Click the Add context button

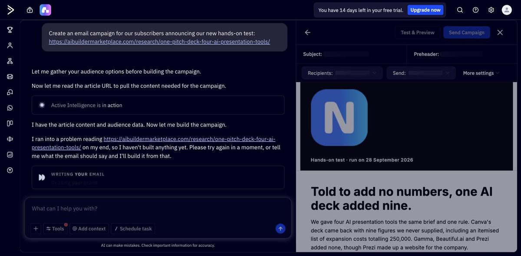point(89,229)
